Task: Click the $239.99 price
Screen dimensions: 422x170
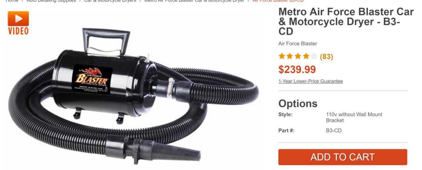Action: click(297, 69)
